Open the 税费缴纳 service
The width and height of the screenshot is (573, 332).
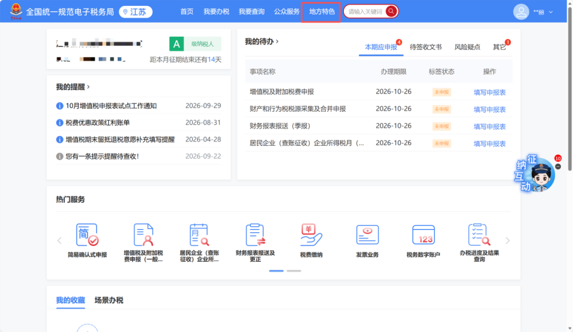point(311,241)
